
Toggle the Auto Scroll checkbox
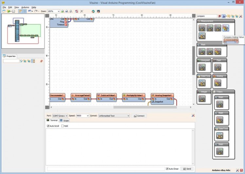(x=48, y=126)
